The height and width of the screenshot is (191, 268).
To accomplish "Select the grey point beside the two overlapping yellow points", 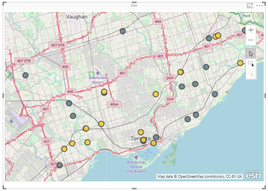I will pyautogui.click(x=209, y=38).
